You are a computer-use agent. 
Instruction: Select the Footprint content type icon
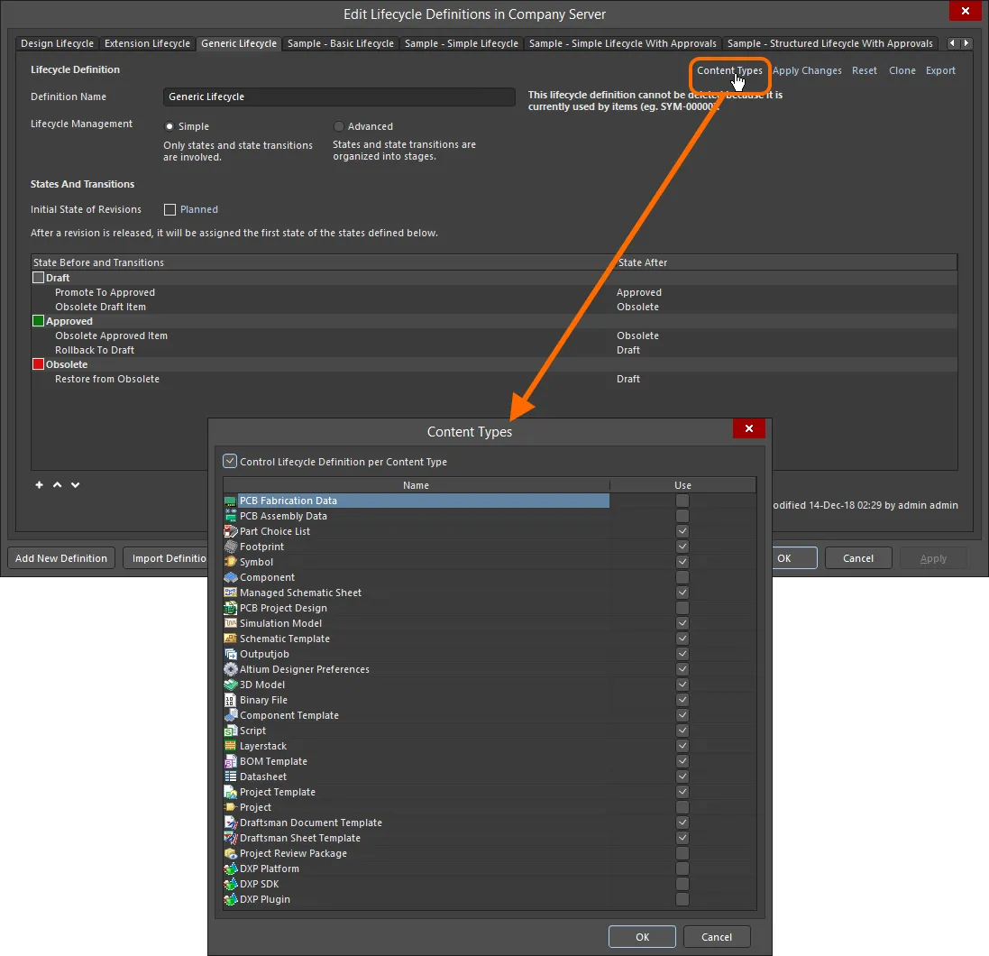coord(231,546)
